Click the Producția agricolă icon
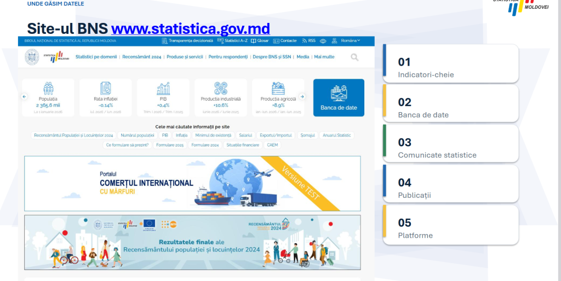This screenshot has height=281, width=561. point(278,88)
